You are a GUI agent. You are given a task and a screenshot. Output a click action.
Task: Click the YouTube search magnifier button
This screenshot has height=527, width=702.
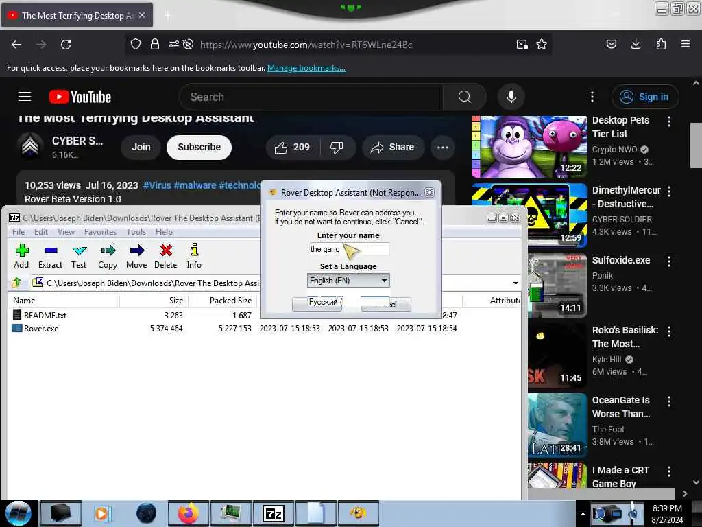coord(465,97)
